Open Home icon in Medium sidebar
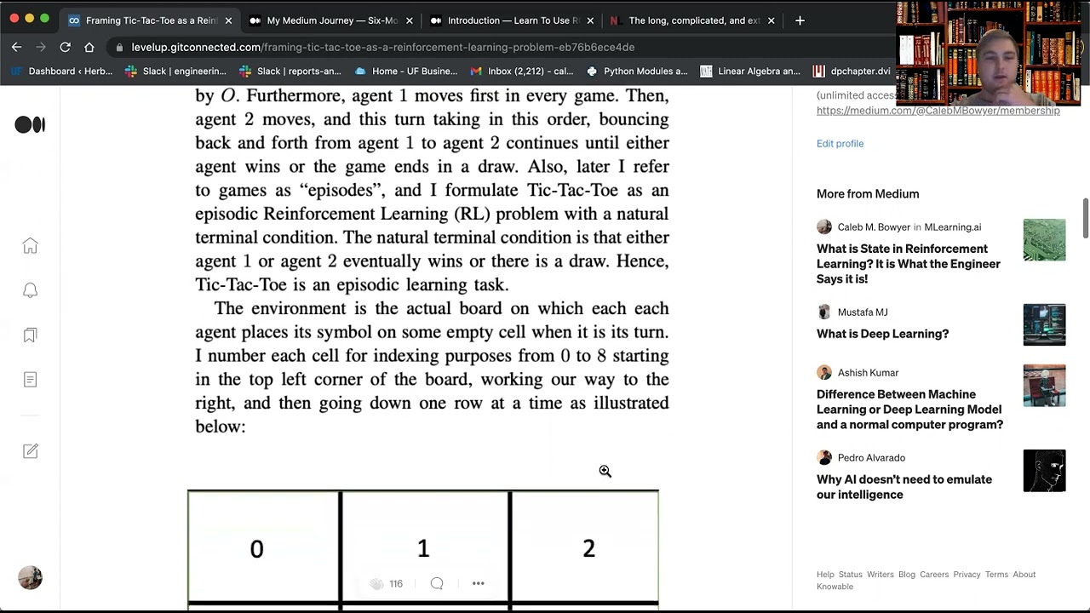 (x=30, y=246)
